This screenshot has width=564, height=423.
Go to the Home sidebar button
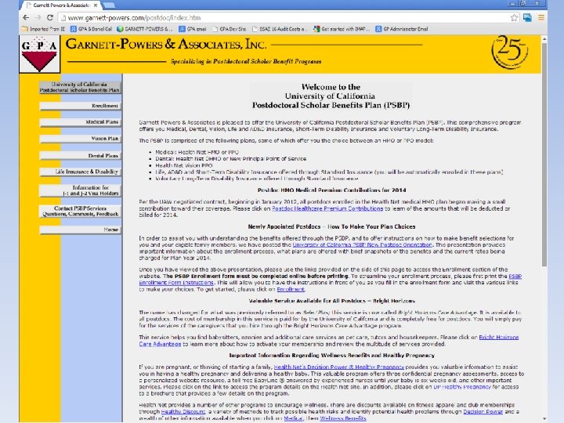(80, 230)
